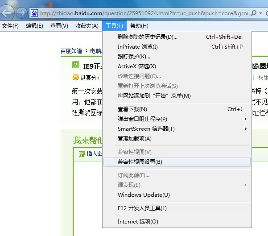
Task: Open the 收藏夹(A) menu
Action: [x=87, y=26]
